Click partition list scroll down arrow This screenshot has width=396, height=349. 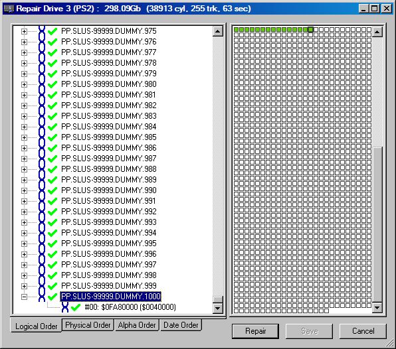218,308
